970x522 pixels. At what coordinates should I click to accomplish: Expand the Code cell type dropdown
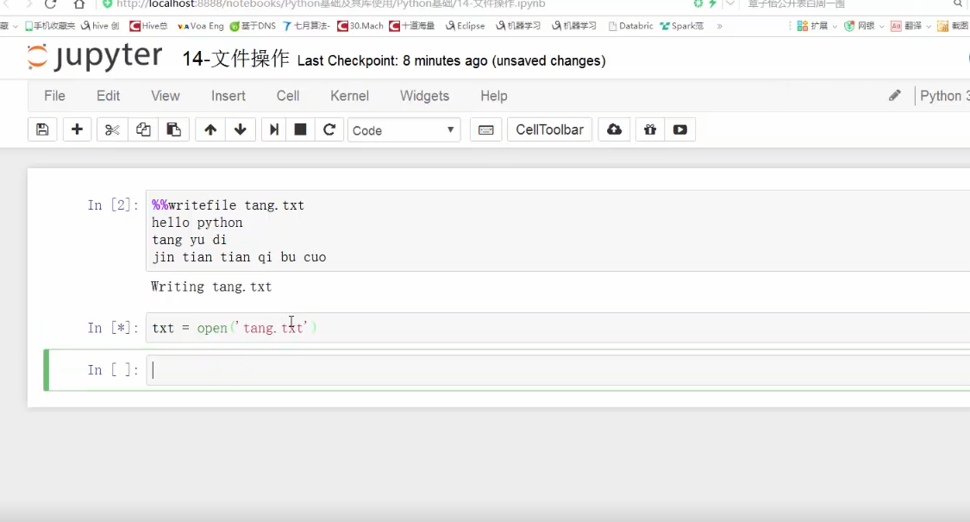tap(404, 130)
